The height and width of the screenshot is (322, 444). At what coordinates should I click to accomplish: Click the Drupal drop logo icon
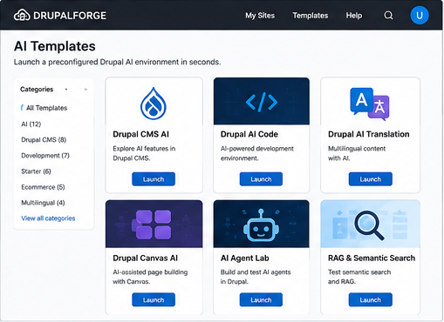(154, 104)
